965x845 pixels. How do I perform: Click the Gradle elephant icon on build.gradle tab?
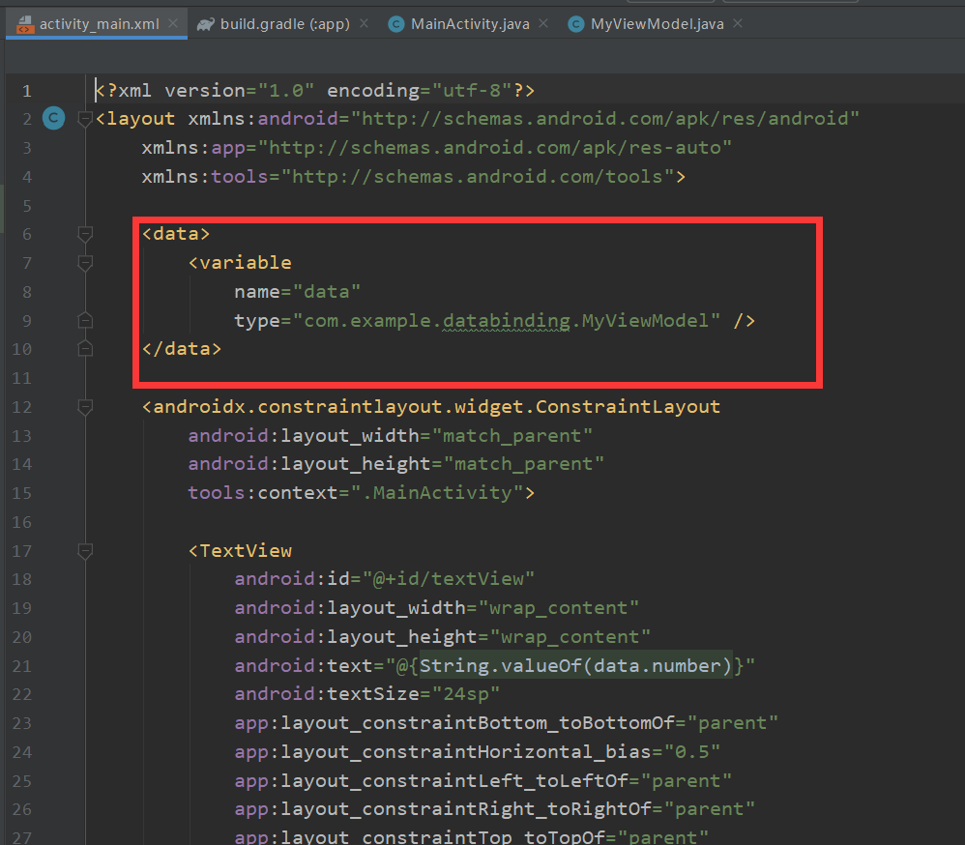206,24
